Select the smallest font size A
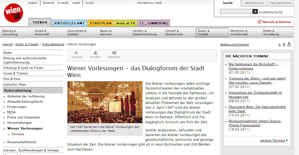The height and width of the screenshot is (155, 299). tap(279, 45)
